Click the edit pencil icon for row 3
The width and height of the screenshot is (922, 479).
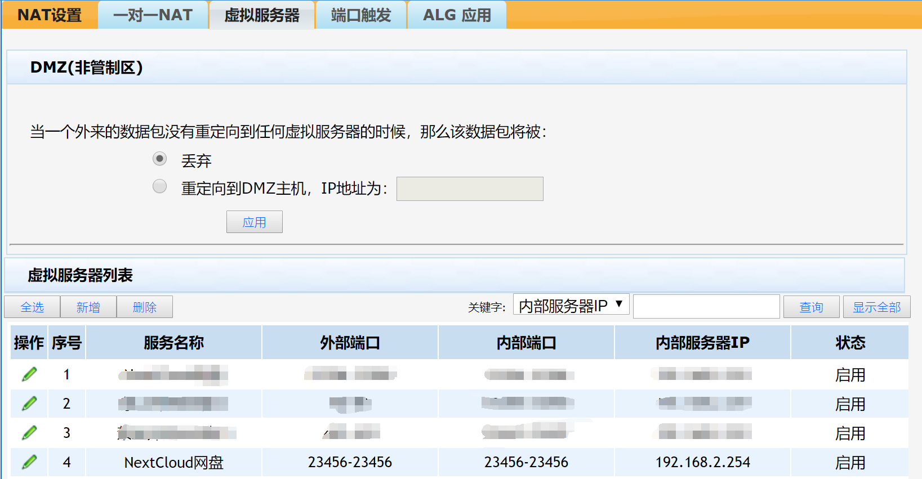(29, 433)
